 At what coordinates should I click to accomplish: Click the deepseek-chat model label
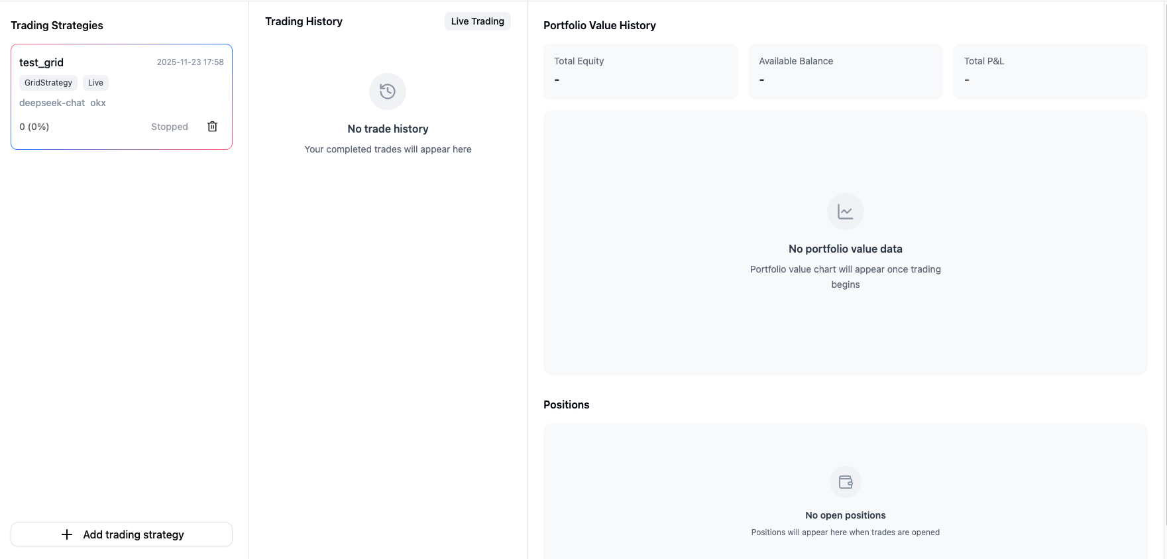(x=52, y=103)
